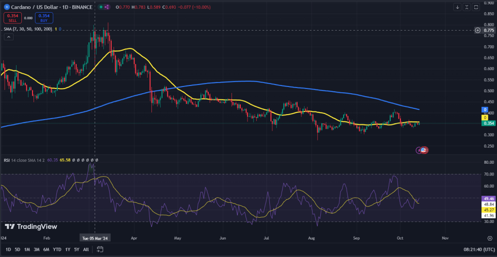Click the Cardano coin logo icon

click(6, 7)
